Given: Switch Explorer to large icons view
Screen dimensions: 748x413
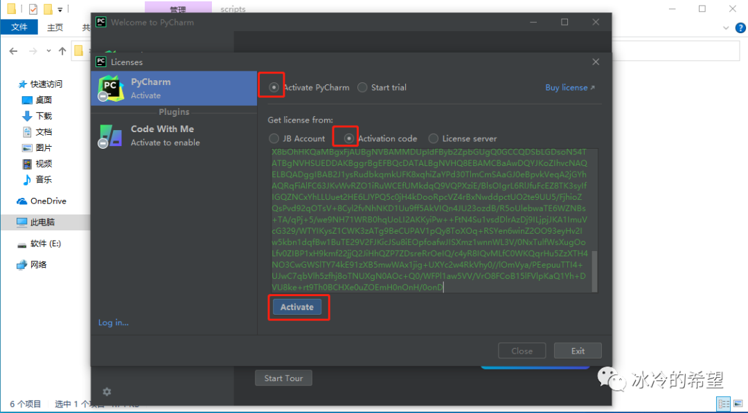Looking at the screenshot, I should (738, 405).
